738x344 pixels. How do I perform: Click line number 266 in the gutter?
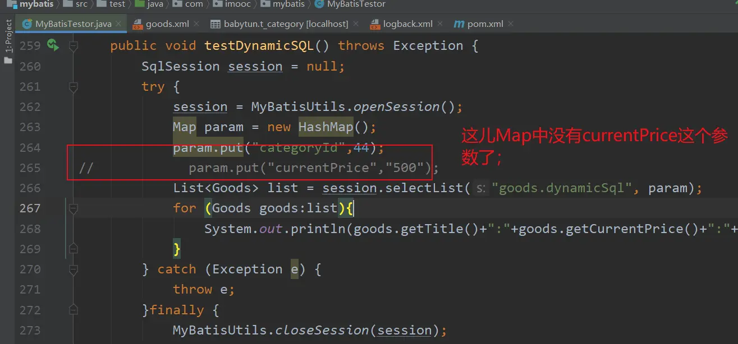[30, 188]
